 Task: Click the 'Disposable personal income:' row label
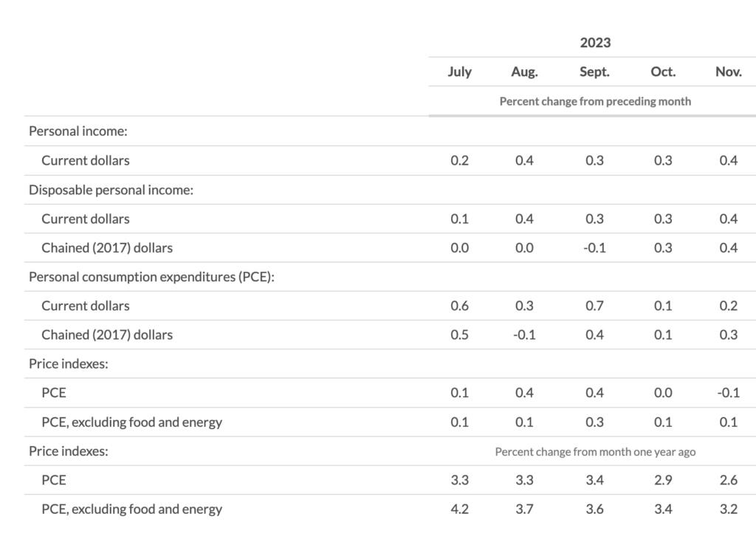(x=111, y=190)
